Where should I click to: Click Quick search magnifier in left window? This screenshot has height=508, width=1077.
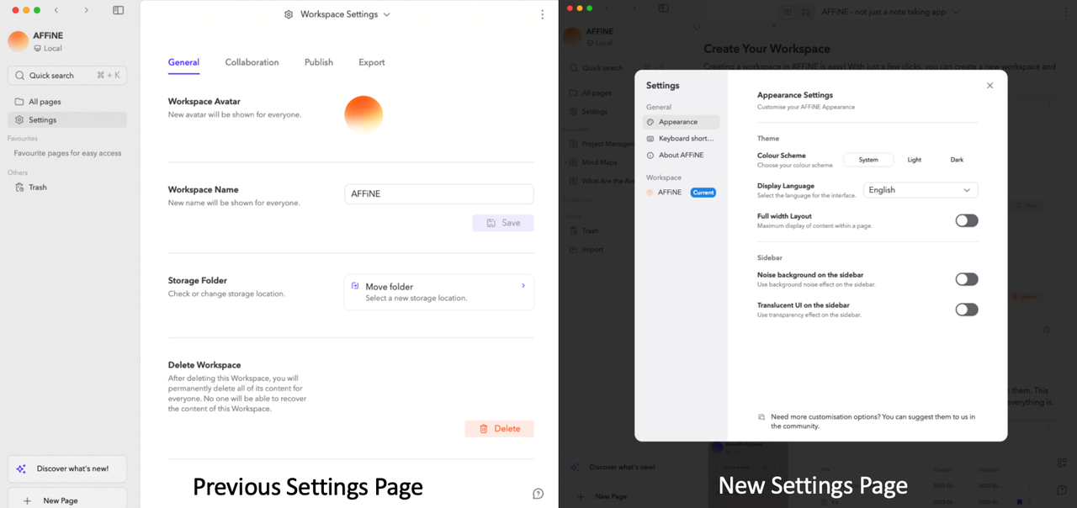coord(19,75)
